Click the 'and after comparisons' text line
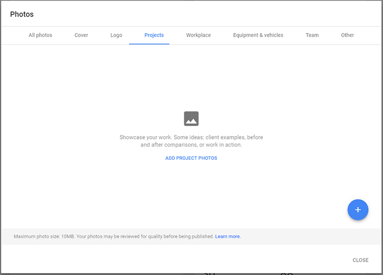The image size is (383, 275). pos(191,145)
